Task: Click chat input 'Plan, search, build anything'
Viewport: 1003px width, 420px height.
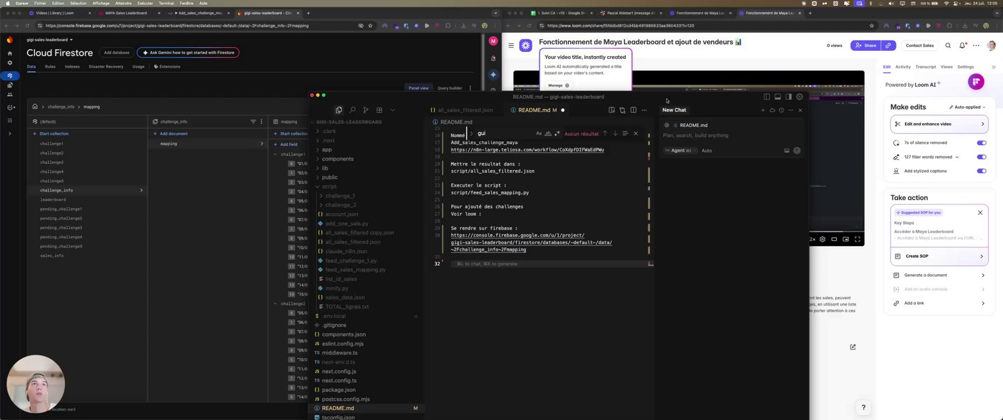Action: point(732,135)
